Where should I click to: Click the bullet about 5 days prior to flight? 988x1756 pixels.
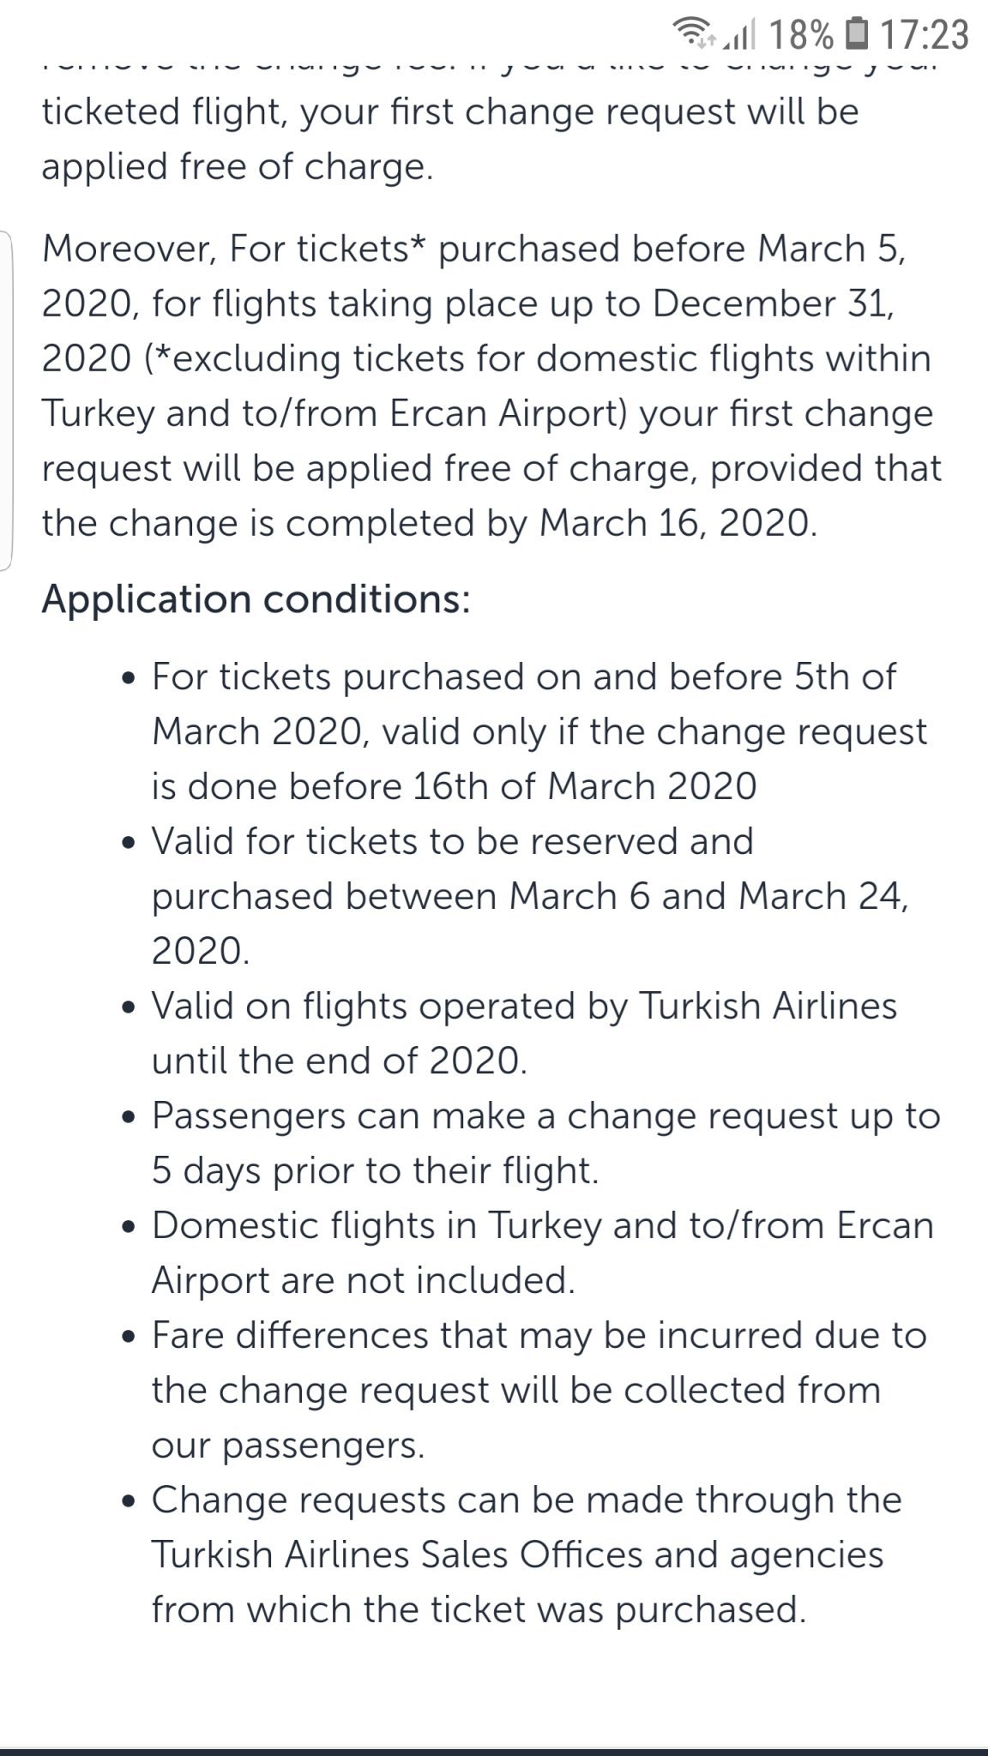point(545,1142)
